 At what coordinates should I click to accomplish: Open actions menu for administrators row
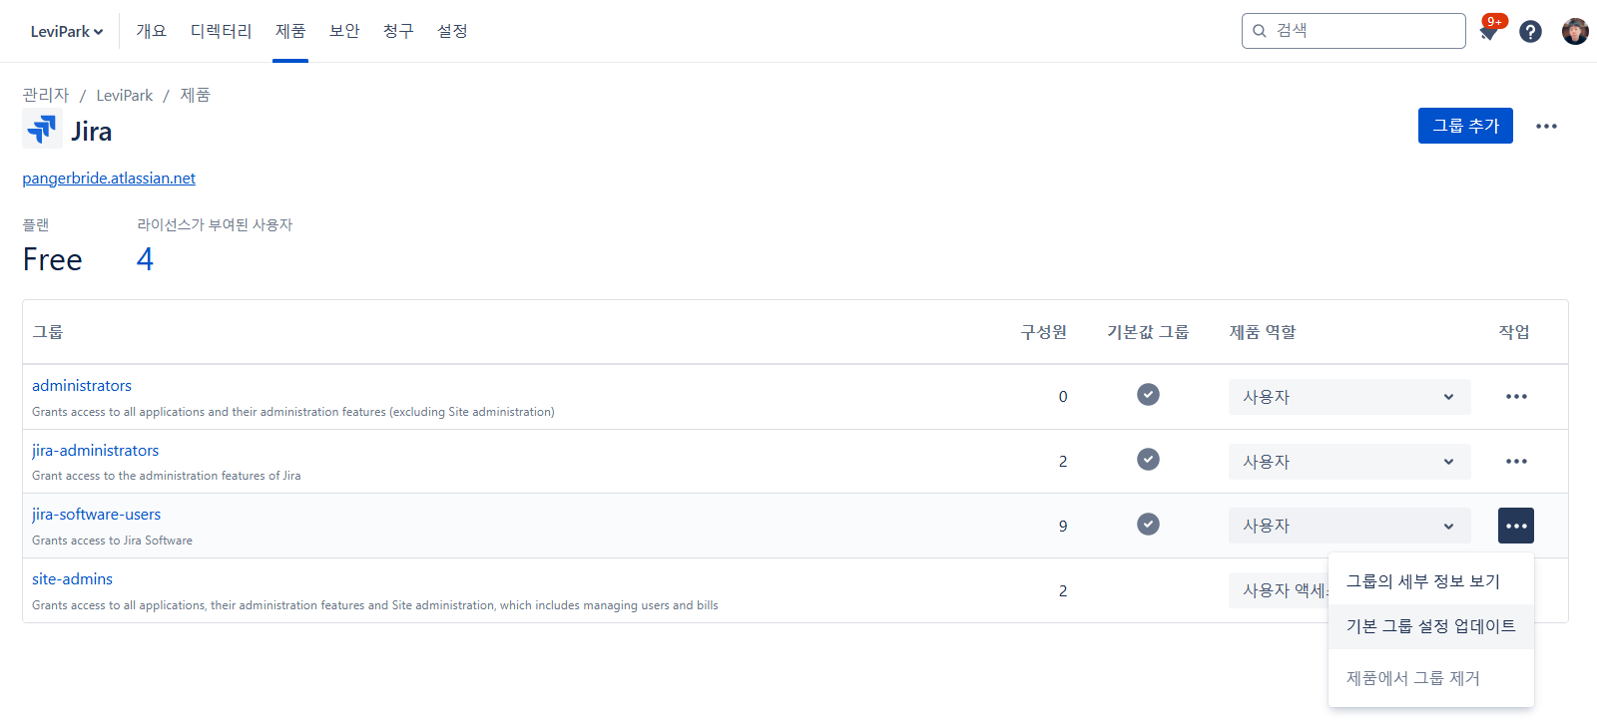[1516, 397]
